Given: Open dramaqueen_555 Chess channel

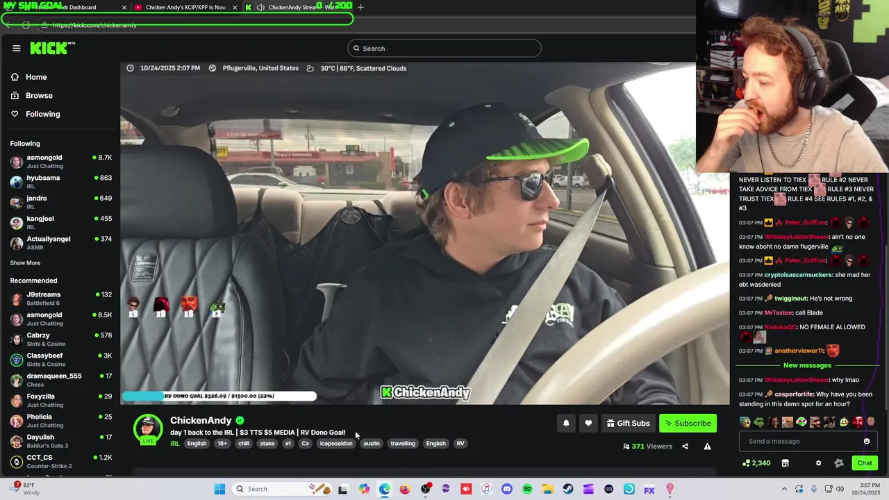Looking at the screenshot, I should click(x=60, y=380).
